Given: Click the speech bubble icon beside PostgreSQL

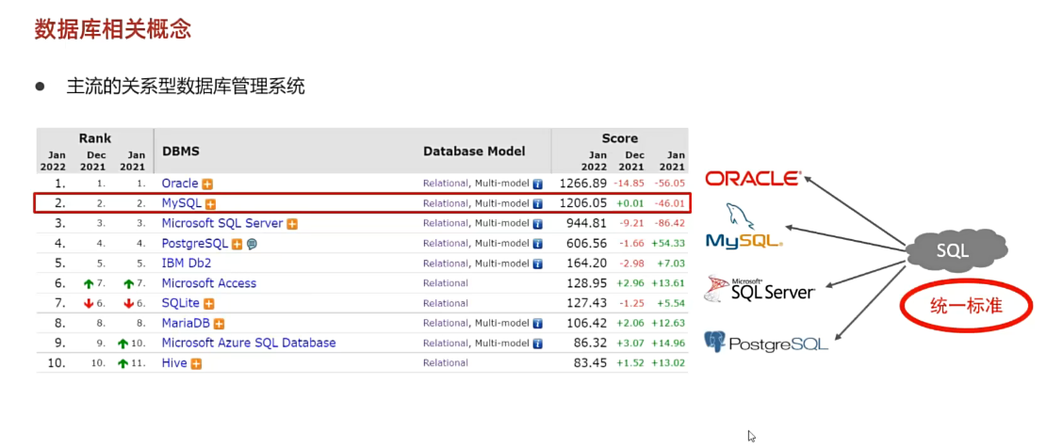Looking at the screenshot, I should point(252,244).
